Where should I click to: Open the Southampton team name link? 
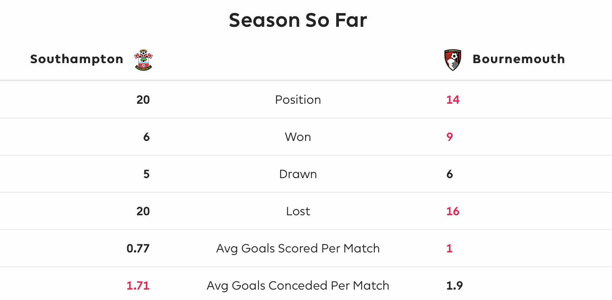click(x=77, y=59)
